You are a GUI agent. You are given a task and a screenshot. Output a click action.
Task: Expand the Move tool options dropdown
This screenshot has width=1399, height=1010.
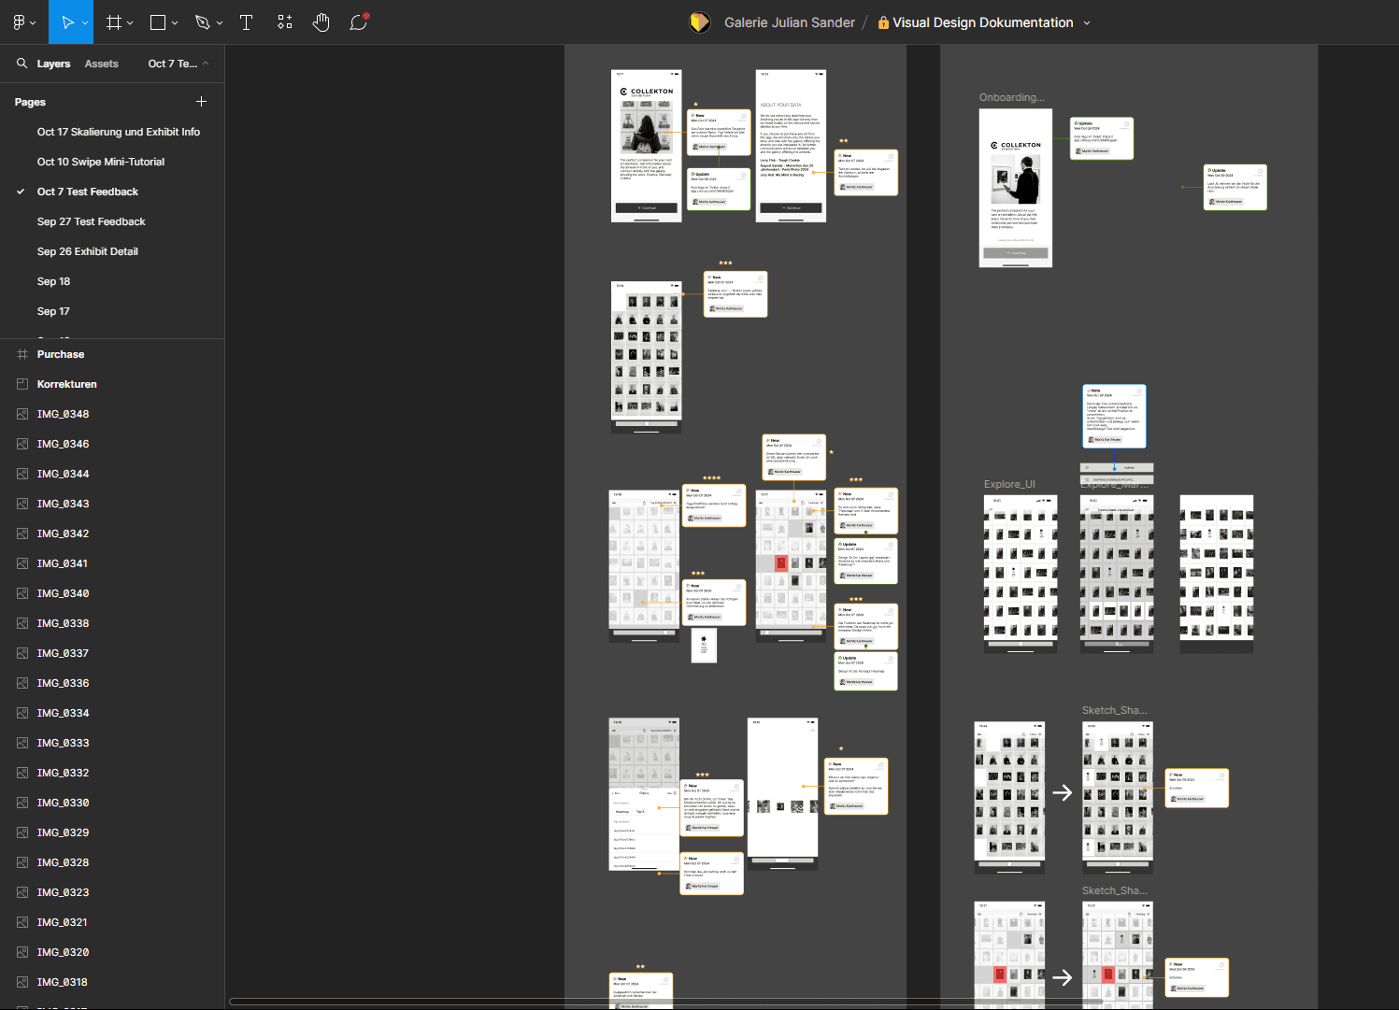click(83, 21)
